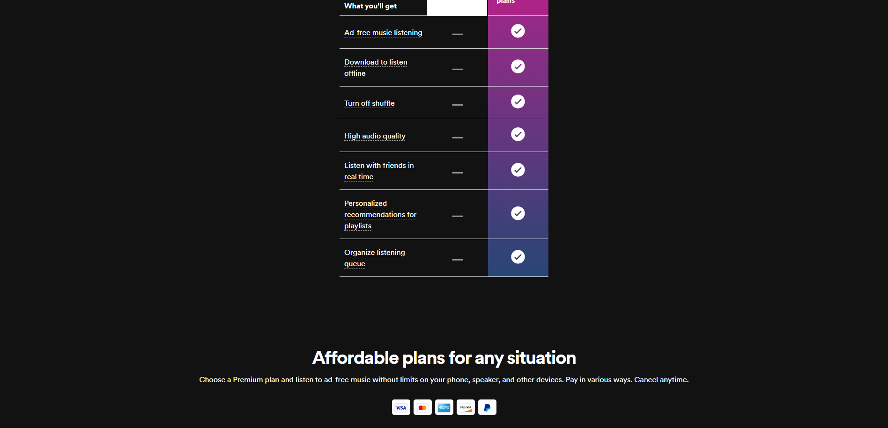Click checkmark in High audio quality row
Viewport: 888px width, 428px height.
518,134
